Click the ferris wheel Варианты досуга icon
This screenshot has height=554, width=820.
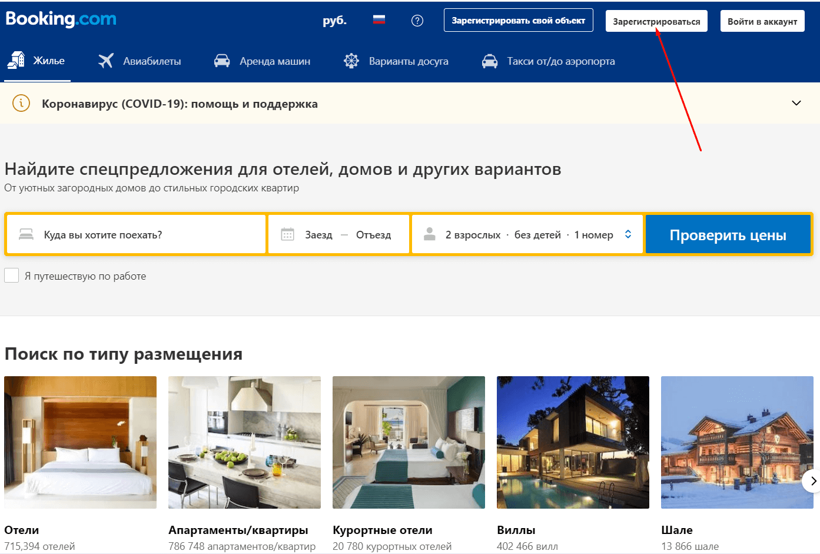pos(351,61)
